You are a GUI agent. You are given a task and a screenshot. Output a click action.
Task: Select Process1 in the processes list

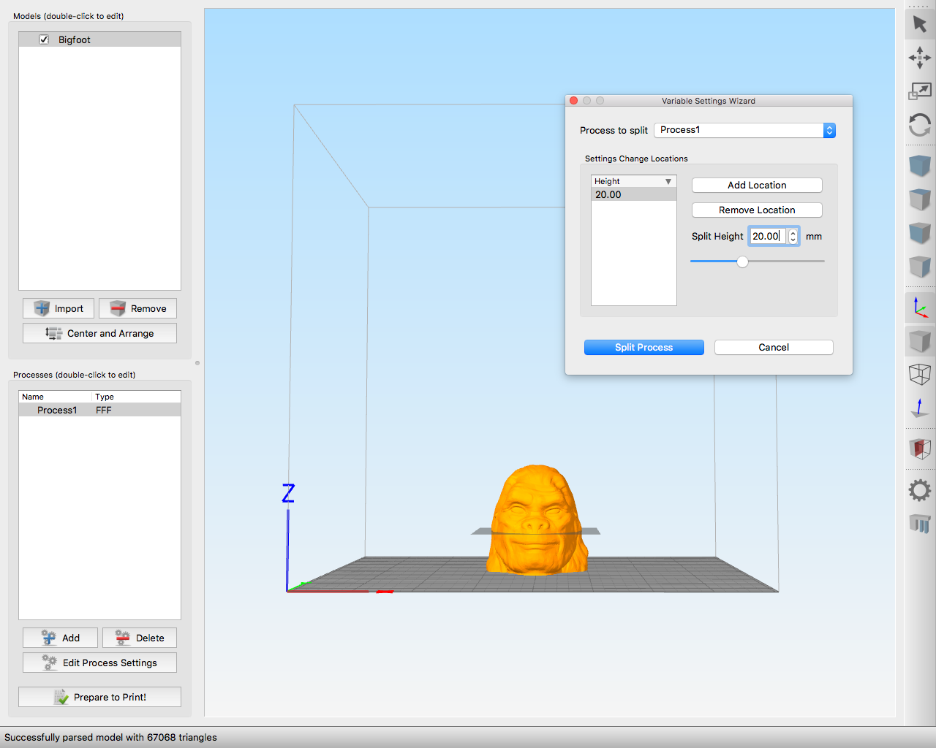(x=57, y=411)
